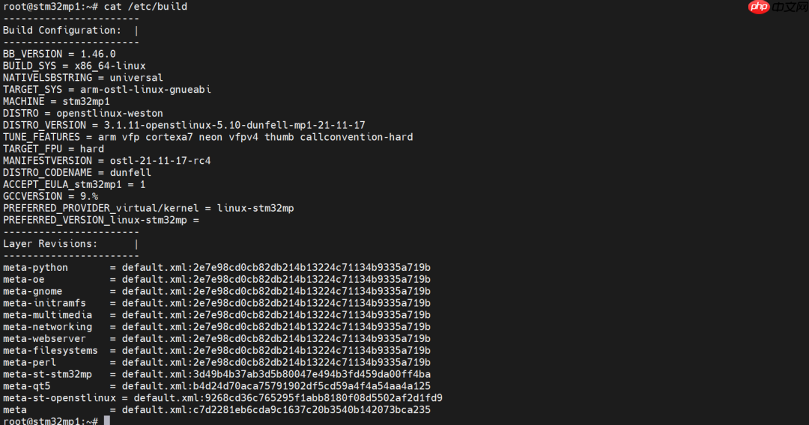
Task: Click the 'Build Configuration:' heading
Action: [x=62, y=31]
